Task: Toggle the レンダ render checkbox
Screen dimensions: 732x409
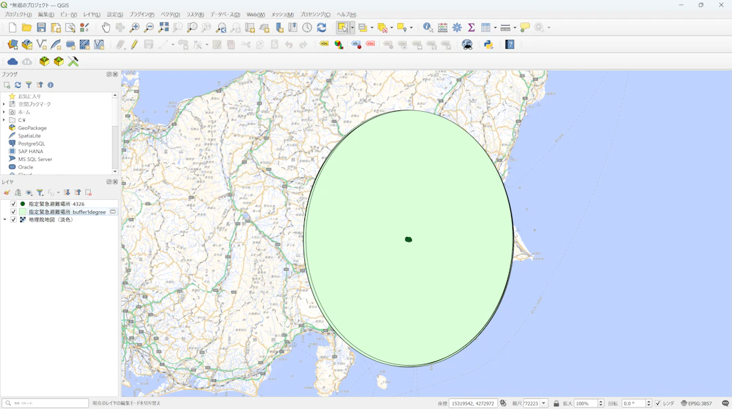Action: tap(657, 404)
